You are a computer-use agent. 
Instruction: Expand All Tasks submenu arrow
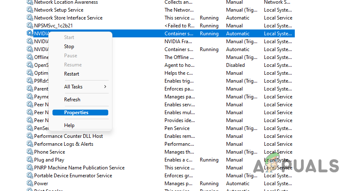[x=105, y=87]
